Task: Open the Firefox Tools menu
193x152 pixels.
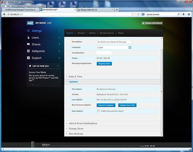Action: 37,6
